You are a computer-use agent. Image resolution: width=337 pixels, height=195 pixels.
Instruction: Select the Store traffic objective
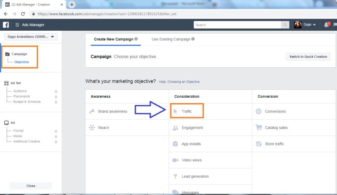pos(294,144)
